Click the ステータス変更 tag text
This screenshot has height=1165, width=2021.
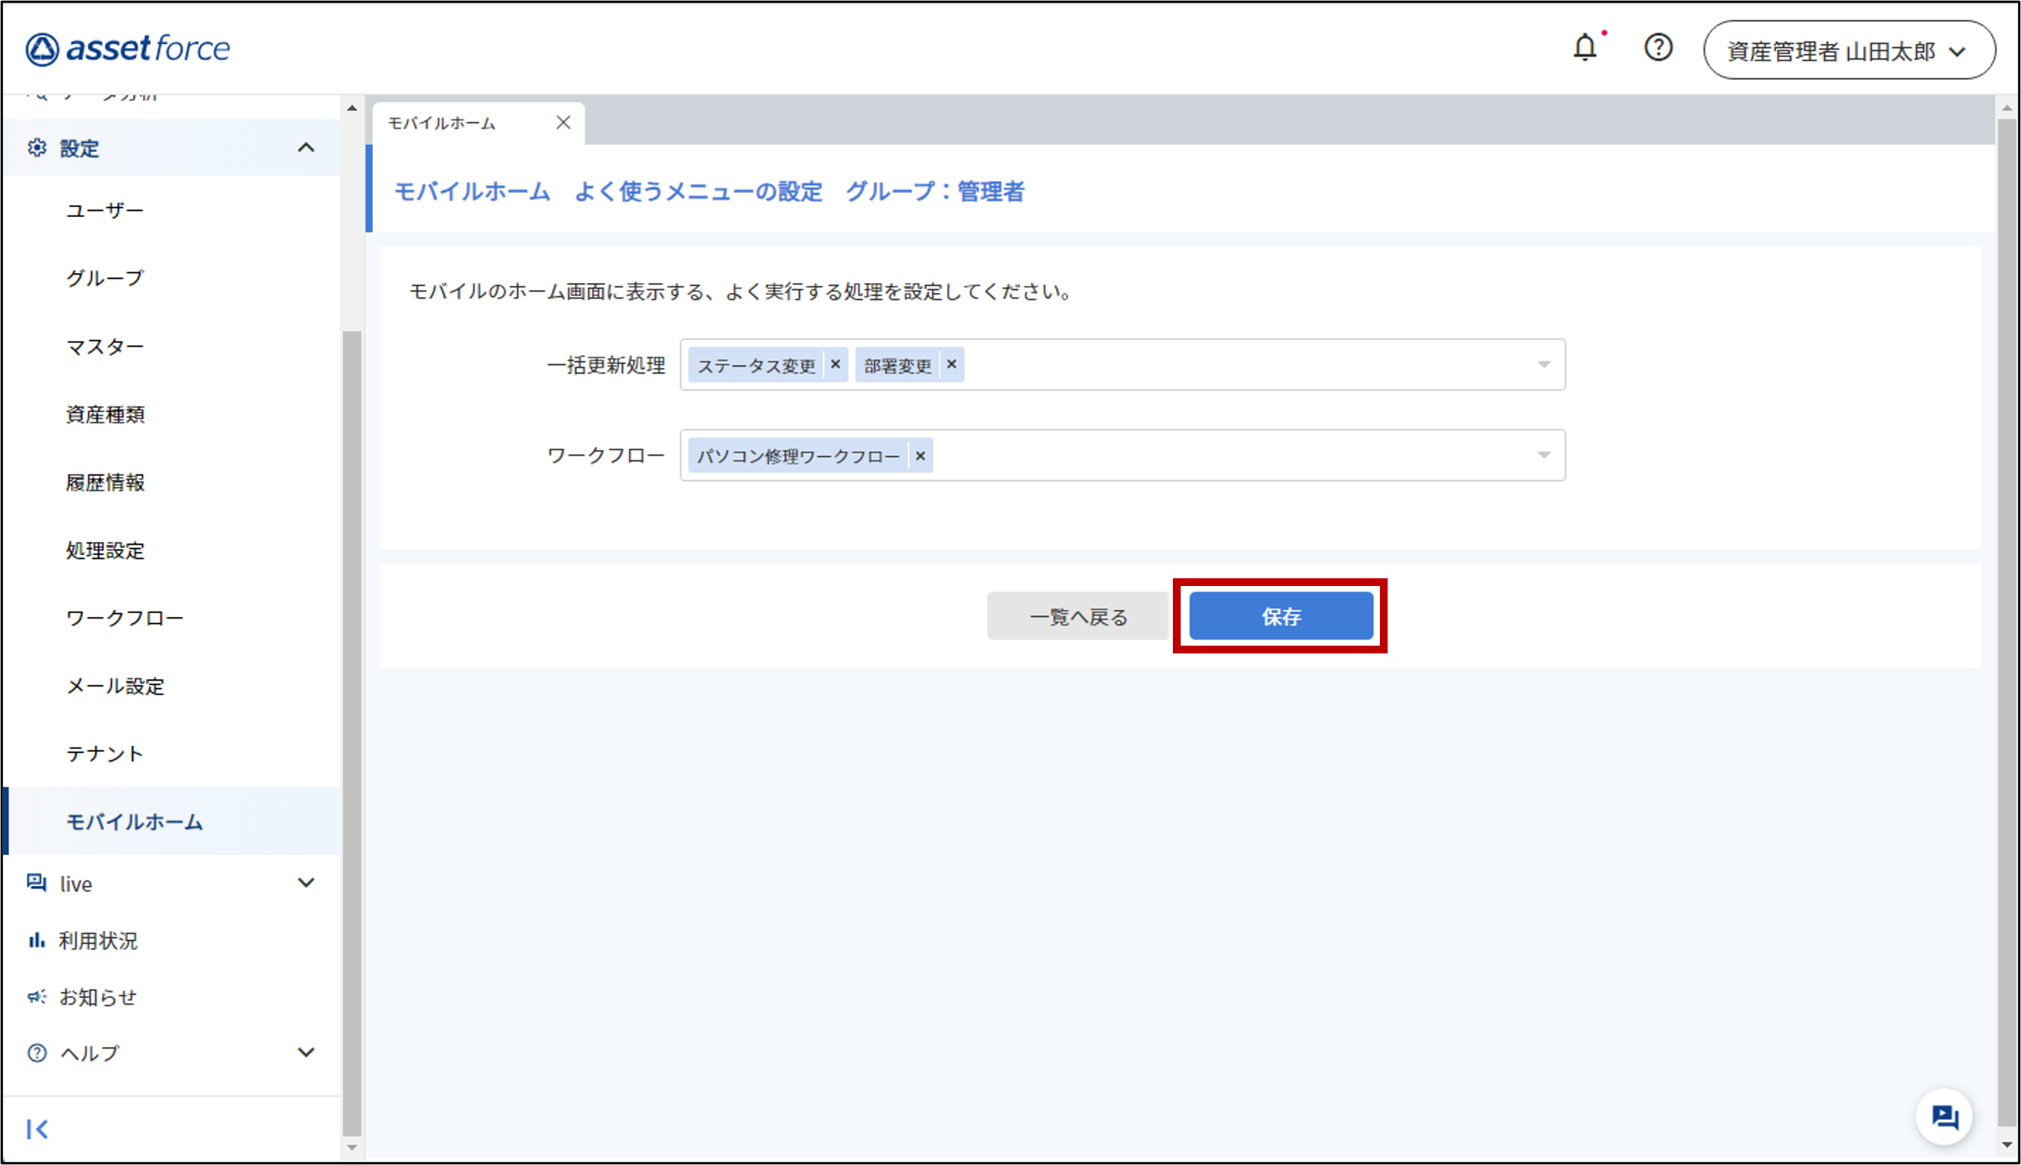[x=756, y=366]
